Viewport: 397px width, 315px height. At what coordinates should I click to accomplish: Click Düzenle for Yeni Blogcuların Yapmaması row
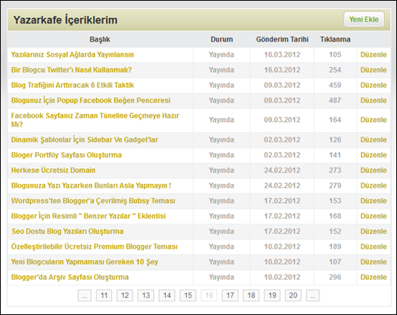click(374, 261)
